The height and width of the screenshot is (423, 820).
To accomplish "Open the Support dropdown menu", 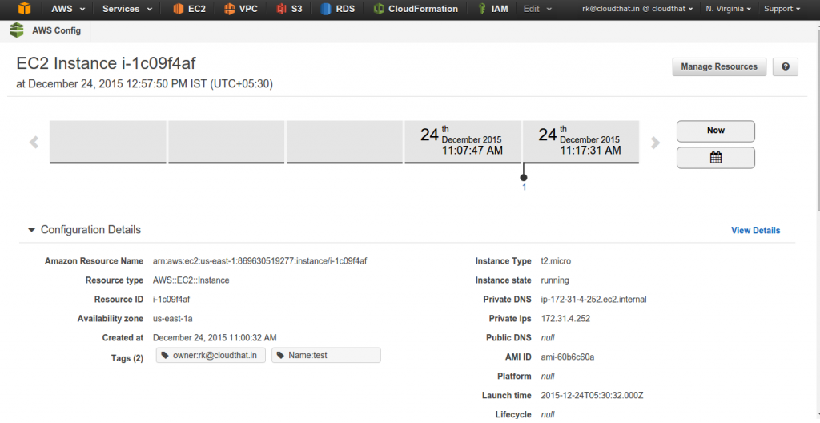I will coord(782,9).
